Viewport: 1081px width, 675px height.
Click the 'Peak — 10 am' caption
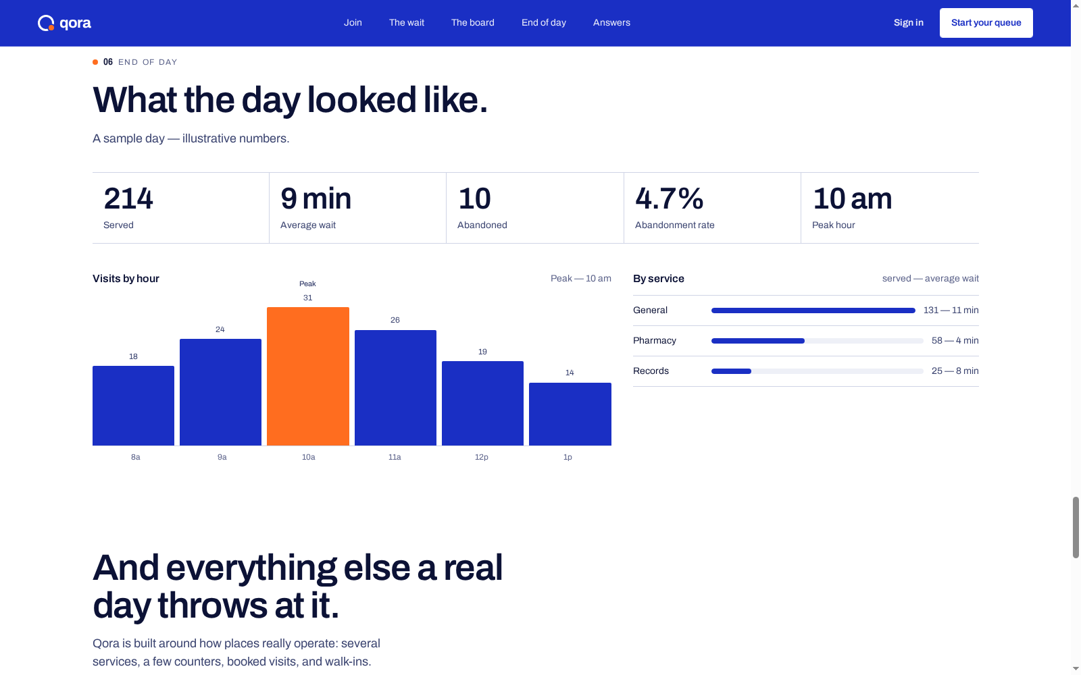[x=581, y=279]
